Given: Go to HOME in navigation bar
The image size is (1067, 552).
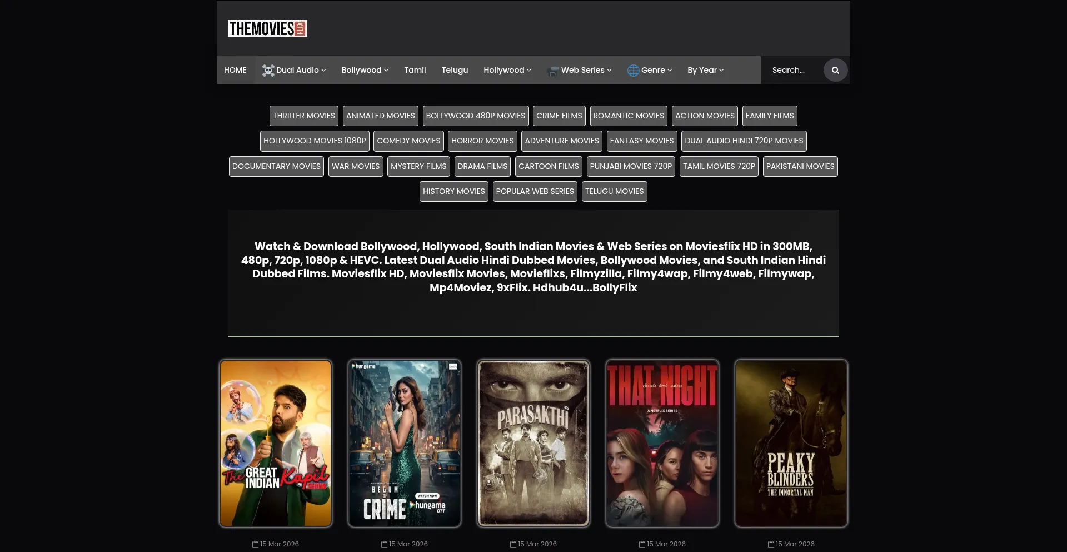Looking at the screenshot, I should (x=235, y=70).
